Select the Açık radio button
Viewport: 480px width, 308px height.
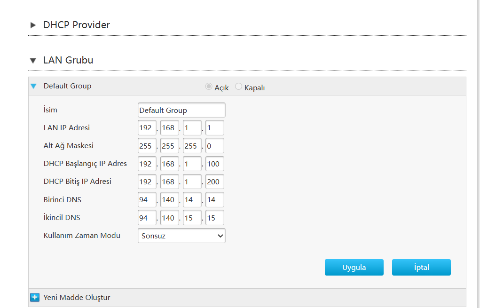[x=209, y=87]
